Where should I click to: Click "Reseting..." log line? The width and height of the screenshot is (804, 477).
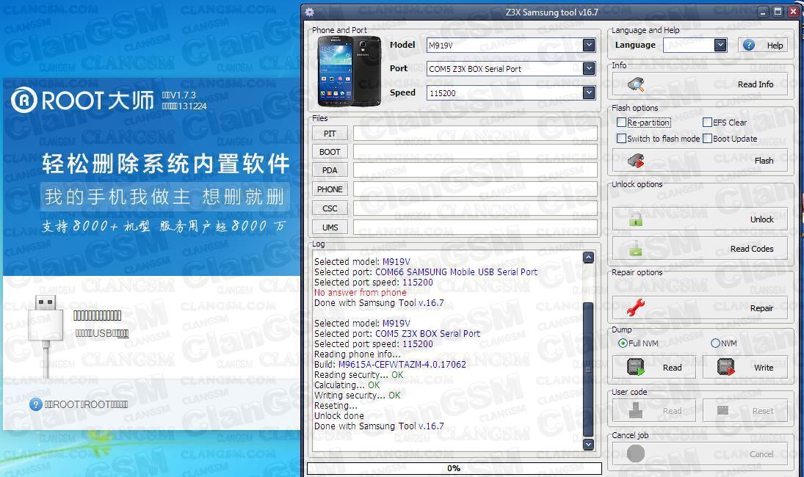[336, 406]
